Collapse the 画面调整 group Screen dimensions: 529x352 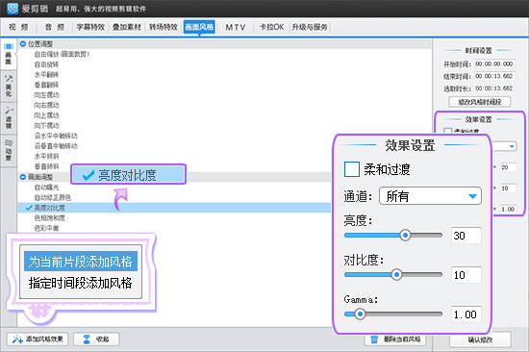[23, 177]
